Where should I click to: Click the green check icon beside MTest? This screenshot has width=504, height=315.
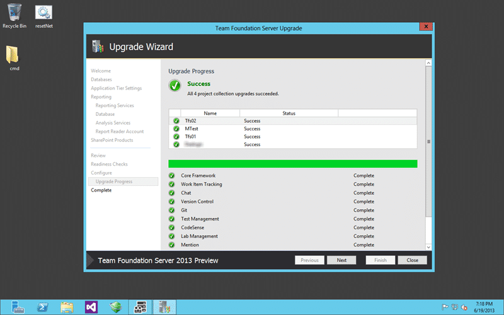pos(176,129)
